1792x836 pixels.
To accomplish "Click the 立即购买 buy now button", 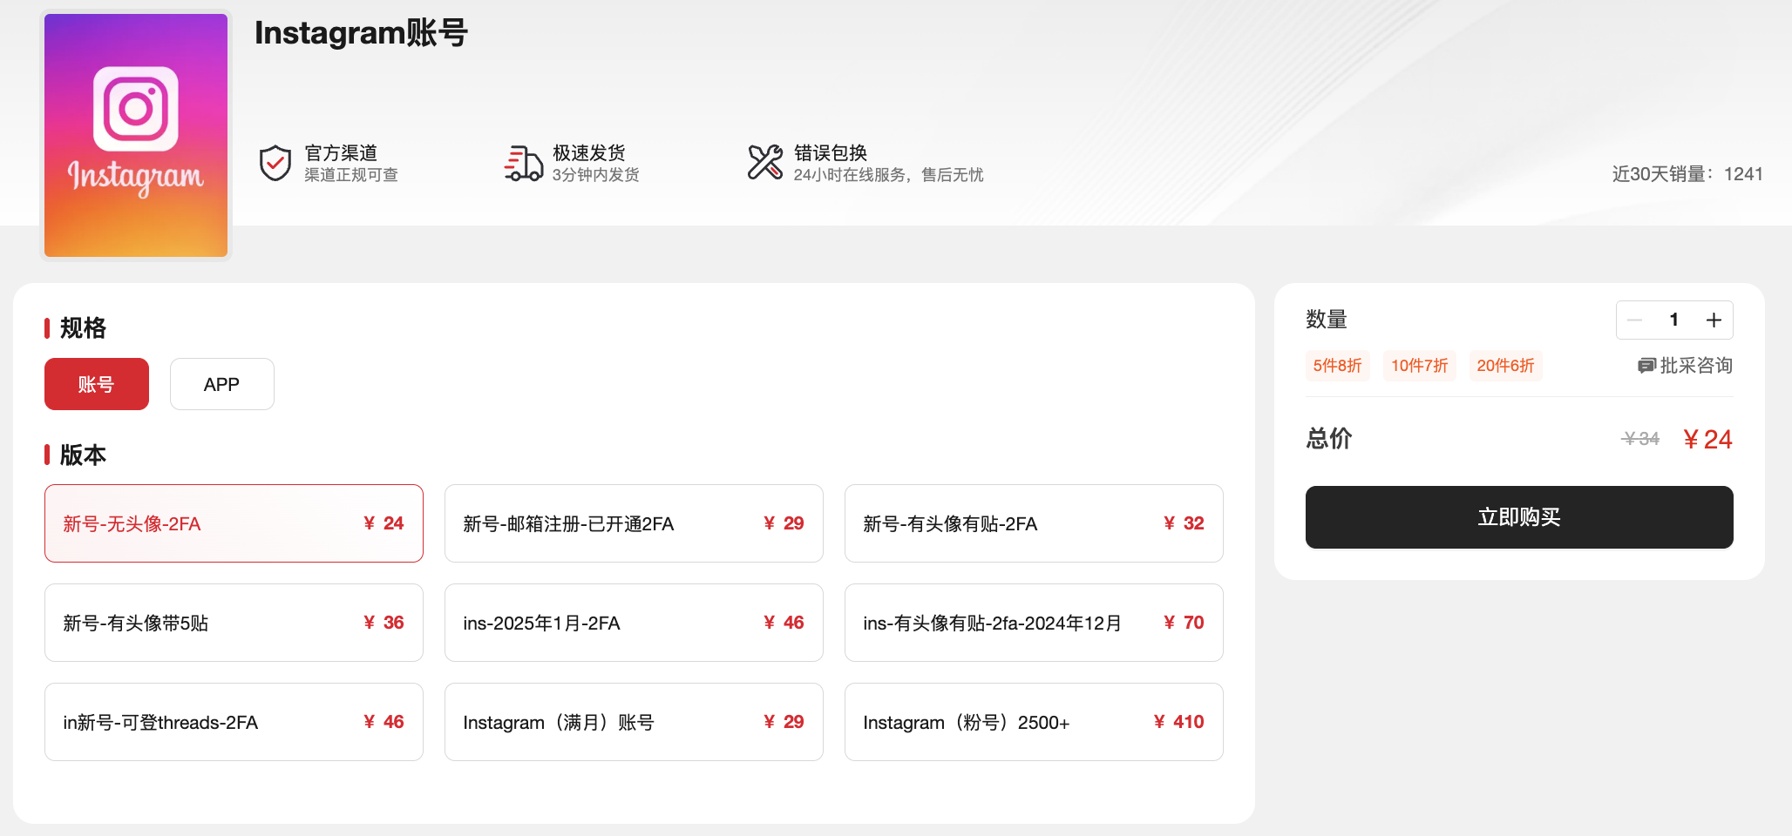I will [1519, 517].
